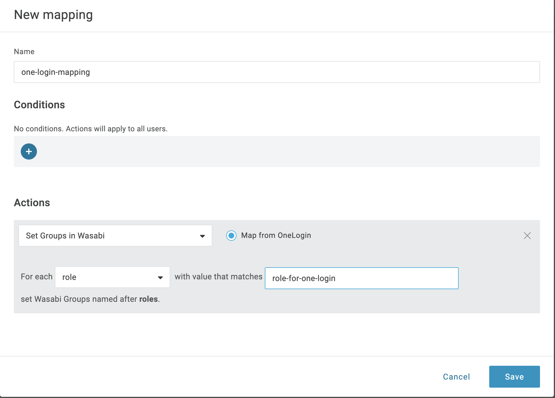Click the 'set Wasabi Groups named after roles' text
The width and height of the screenshot is (555, 398).
click(90, 299)
